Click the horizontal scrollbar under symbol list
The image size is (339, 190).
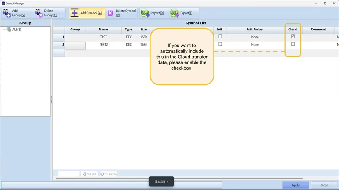(180, 178)
